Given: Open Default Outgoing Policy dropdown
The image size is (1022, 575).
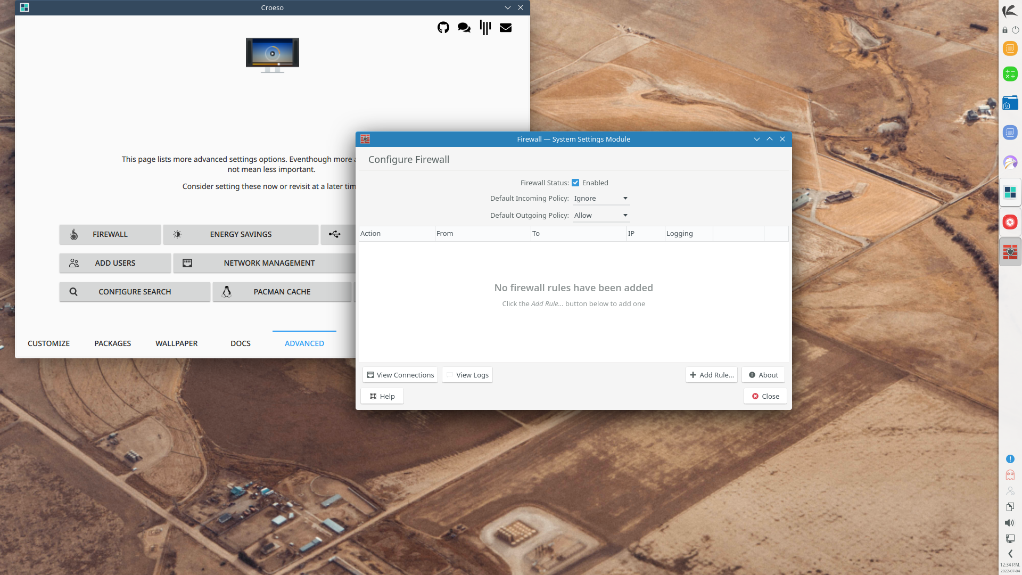Looking at the screenshot, I should click(601, 216).
